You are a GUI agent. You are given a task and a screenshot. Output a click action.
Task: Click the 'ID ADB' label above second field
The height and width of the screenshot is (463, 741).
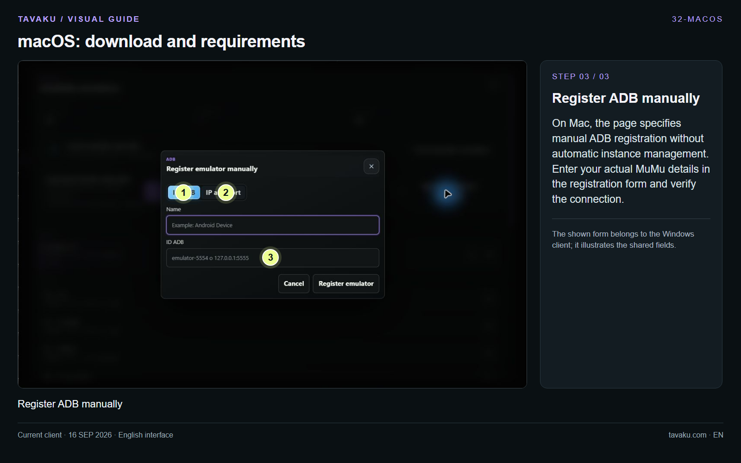(x=175, y=242)
